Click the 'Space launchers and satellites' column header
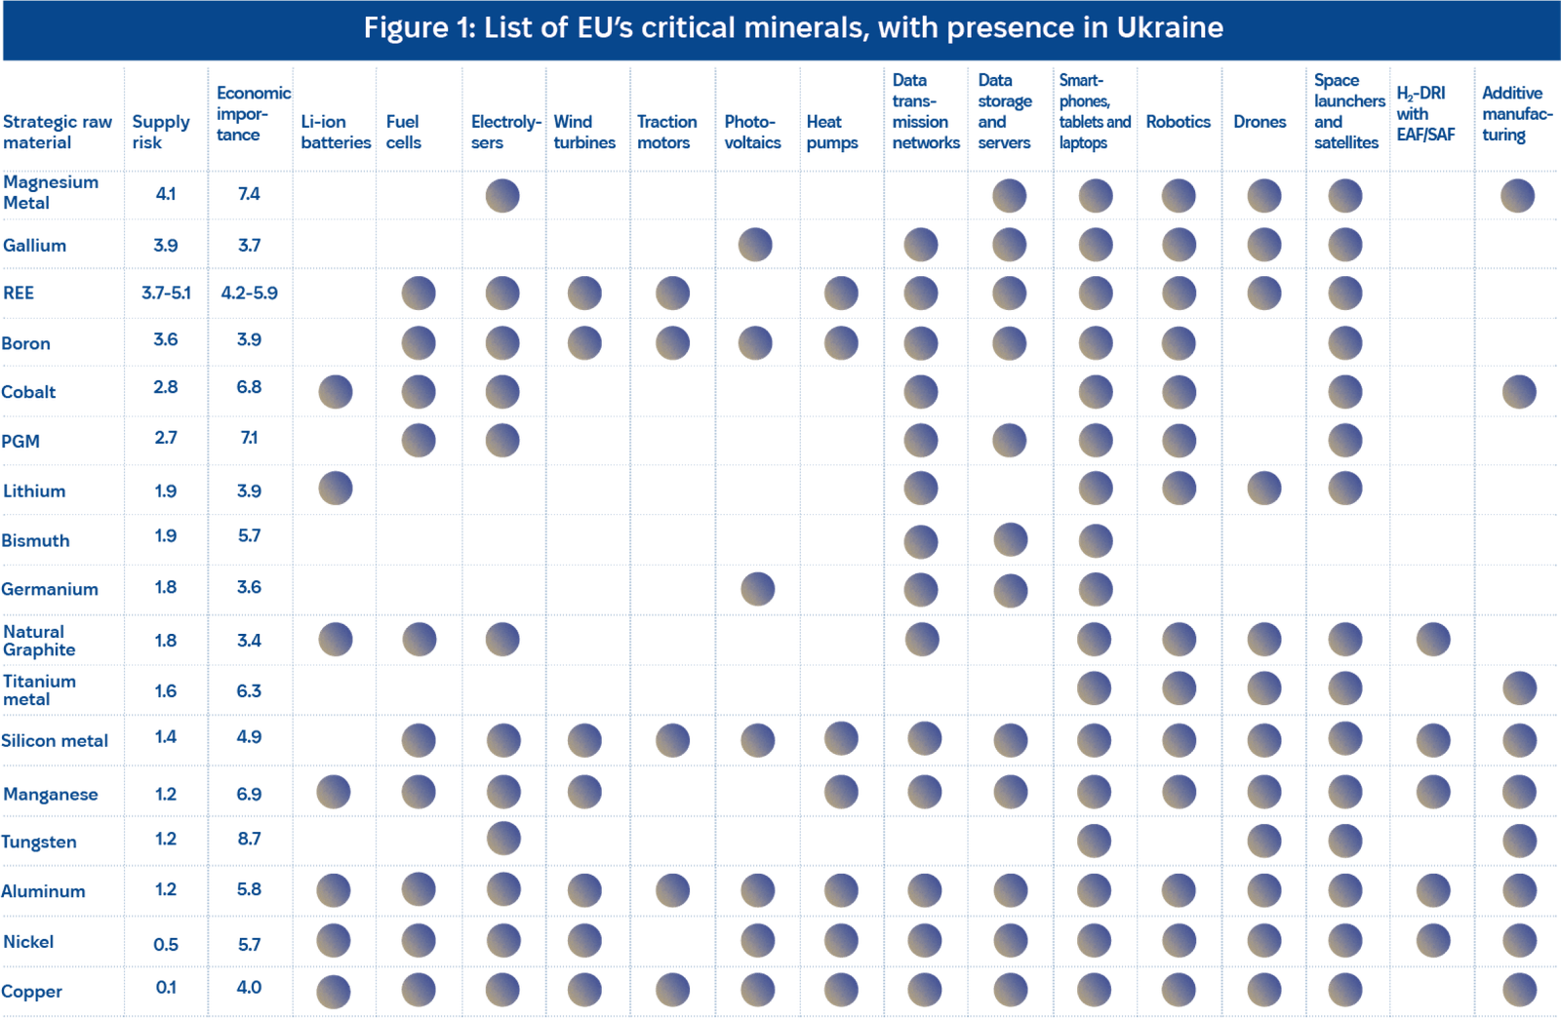The width and height of the screenshot is (1561, 1020). [1349, 111]
